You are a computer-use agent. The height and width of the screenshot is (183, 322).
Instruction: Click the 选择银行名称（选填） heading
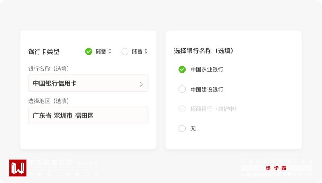pyautogui.click(x=204, y=51)
